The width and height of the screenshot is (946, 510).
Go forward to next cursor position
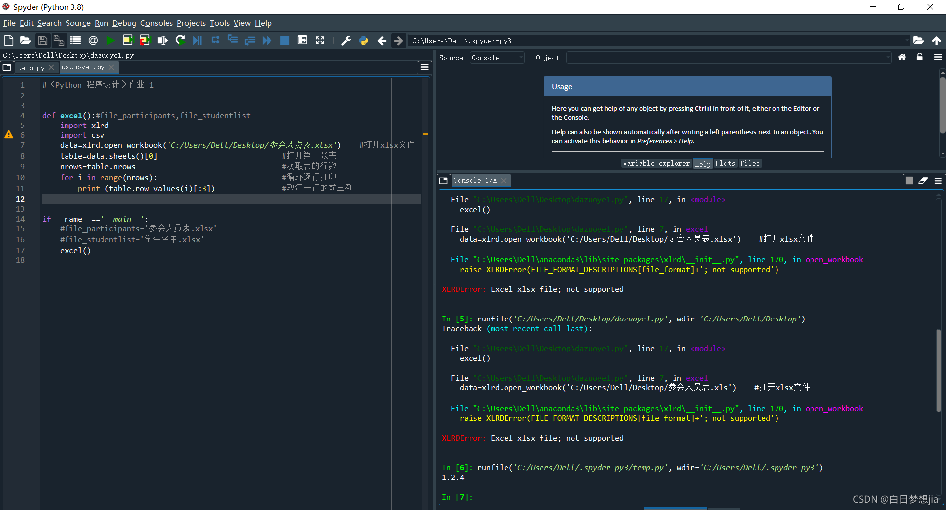tap(398, 40)
